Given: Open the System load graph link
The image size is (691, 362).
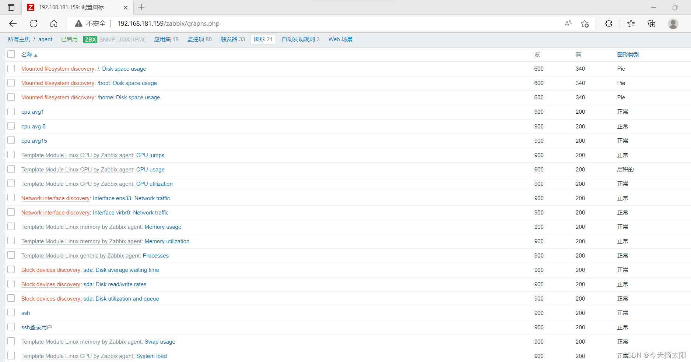Looking at the screenshot, I should point(151,356).
